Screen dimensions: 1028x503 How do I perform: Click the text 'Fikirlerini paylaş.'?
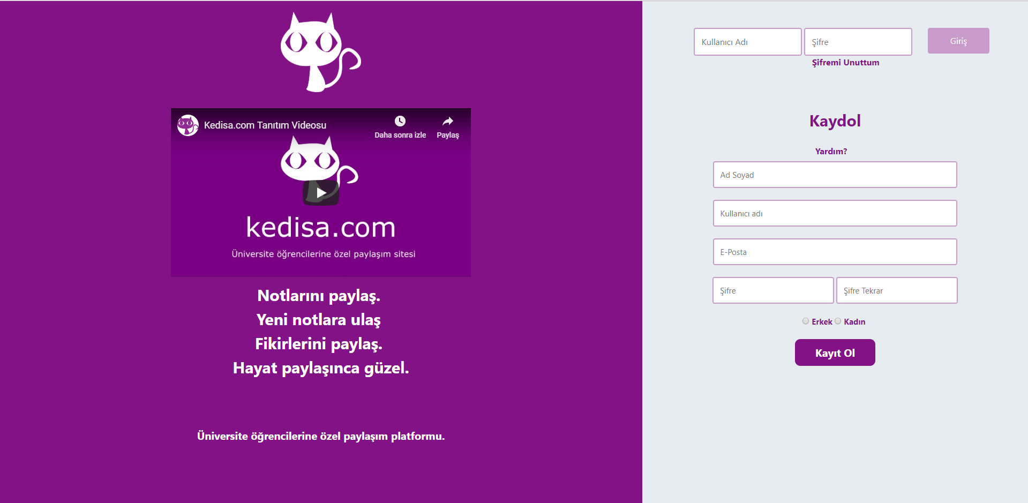point(319,344)
